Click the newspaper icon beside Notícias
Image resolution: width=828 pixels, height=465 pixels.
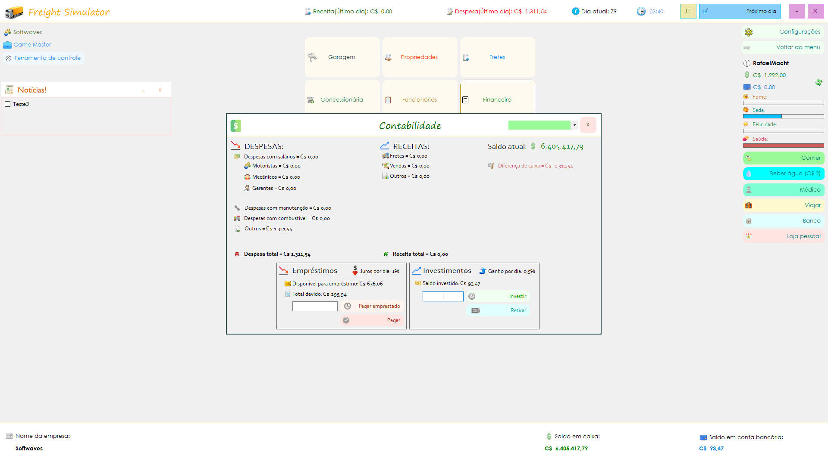coord(9,90)
